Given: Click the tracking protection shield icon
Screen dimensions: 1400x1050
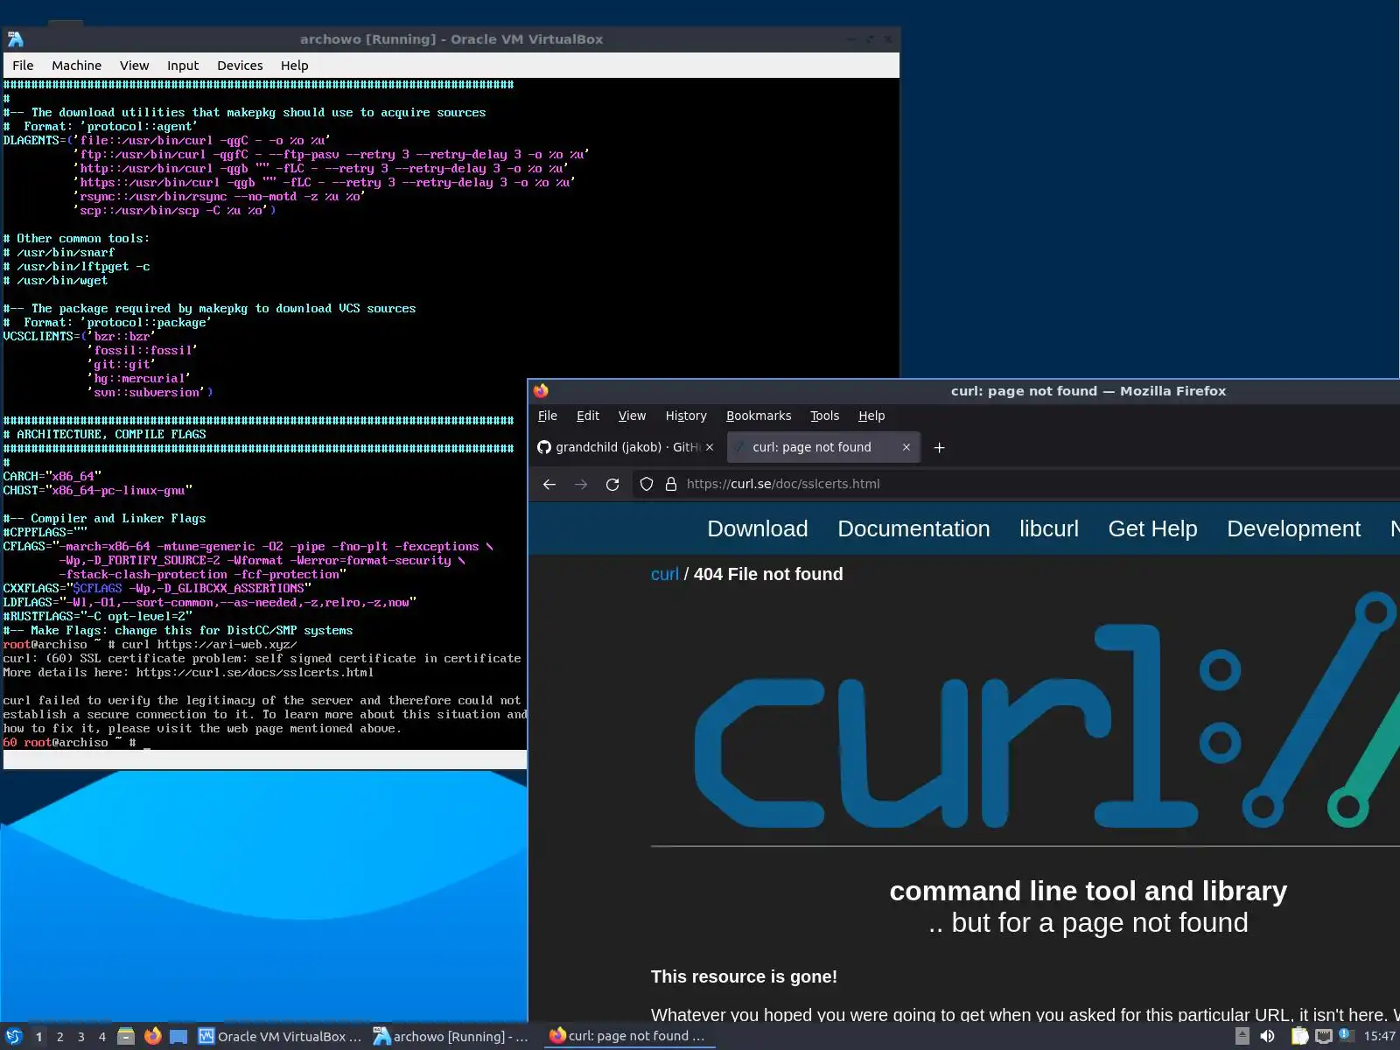Looking at the screenshot, I should [647, 484].
